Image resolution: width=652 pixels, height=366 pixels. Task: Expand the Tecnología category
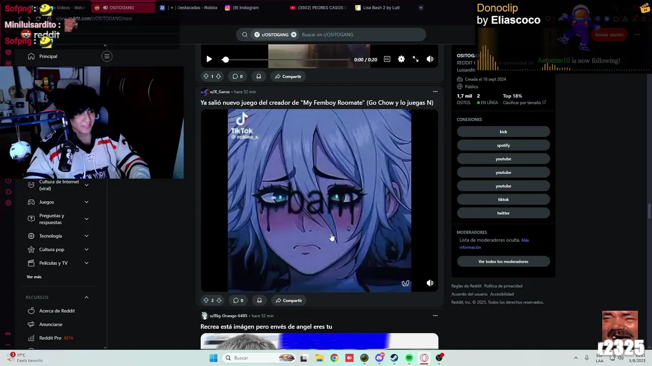(86, 236)
